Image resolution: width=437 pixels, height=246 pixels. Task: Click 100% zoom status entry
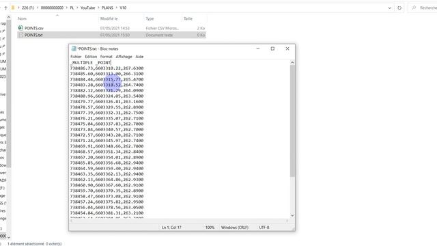(x=210, y=228)
